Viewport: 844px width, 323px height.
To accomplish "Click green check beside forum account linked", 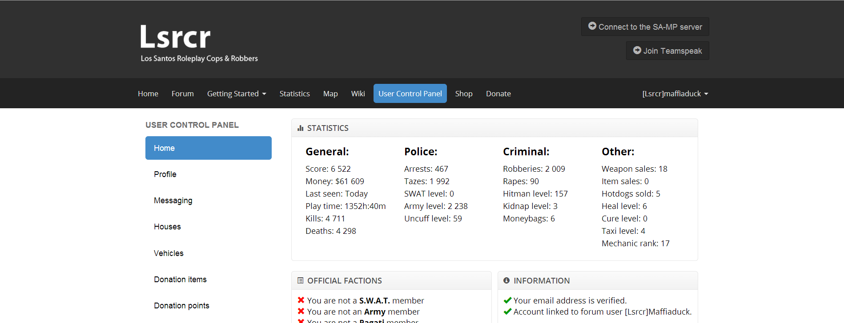I will tap(507, 311).
